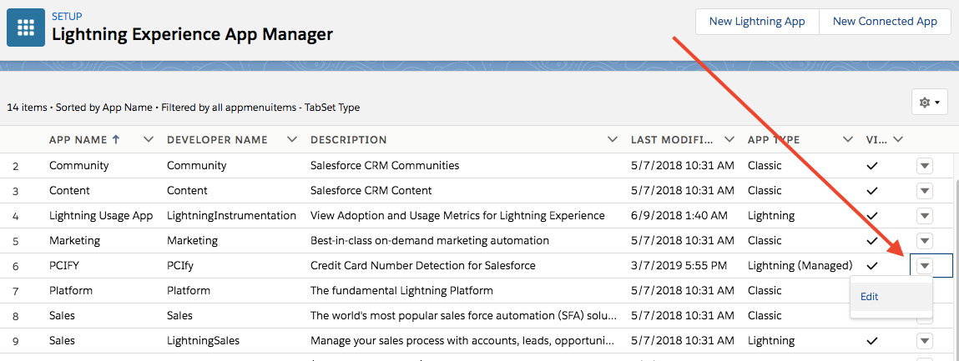The image size is (959, 361).
Task: Open Last Modified column menu chevron
Action: pos(729,140)
